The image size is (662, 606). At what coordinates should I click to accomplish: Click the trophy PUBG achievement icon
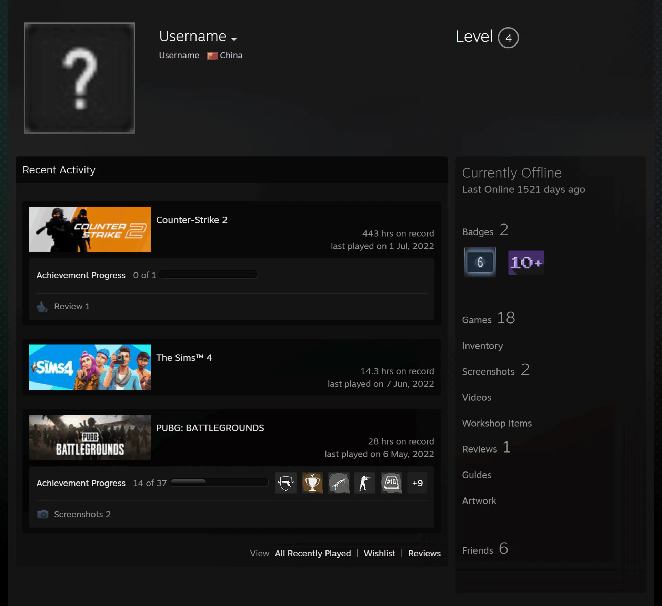coord(312,483)
